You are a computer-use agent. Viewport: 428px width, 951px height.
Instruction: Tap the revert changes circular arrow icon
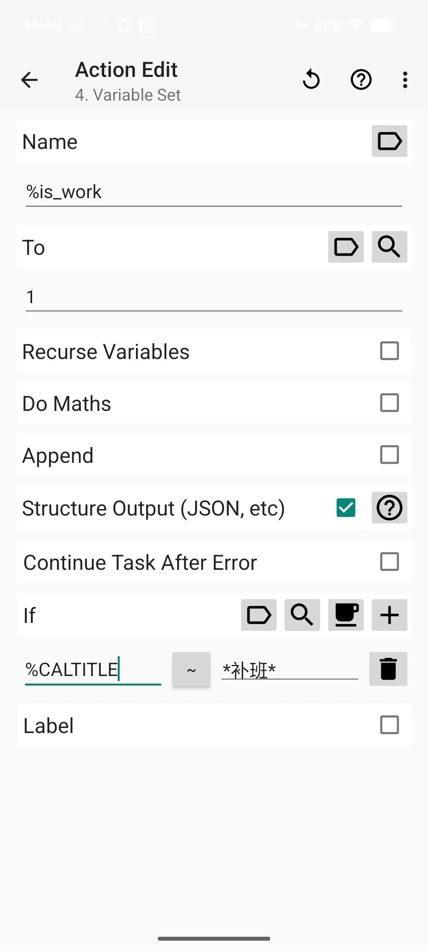[x=311, y=80]
